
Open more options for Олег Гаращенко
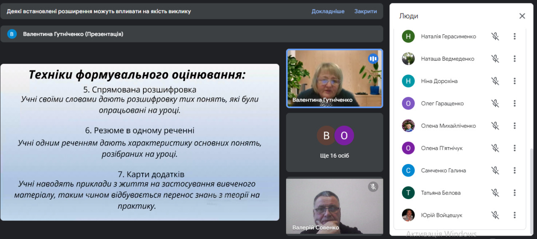[514, 103]
